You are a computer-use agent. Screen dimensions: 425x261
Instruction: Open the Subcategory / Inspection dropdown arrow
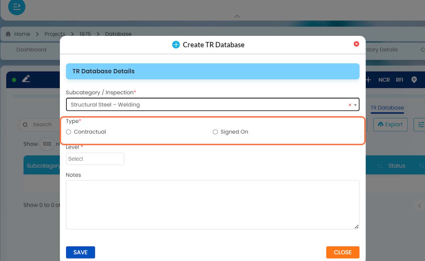tap(355, 105)
